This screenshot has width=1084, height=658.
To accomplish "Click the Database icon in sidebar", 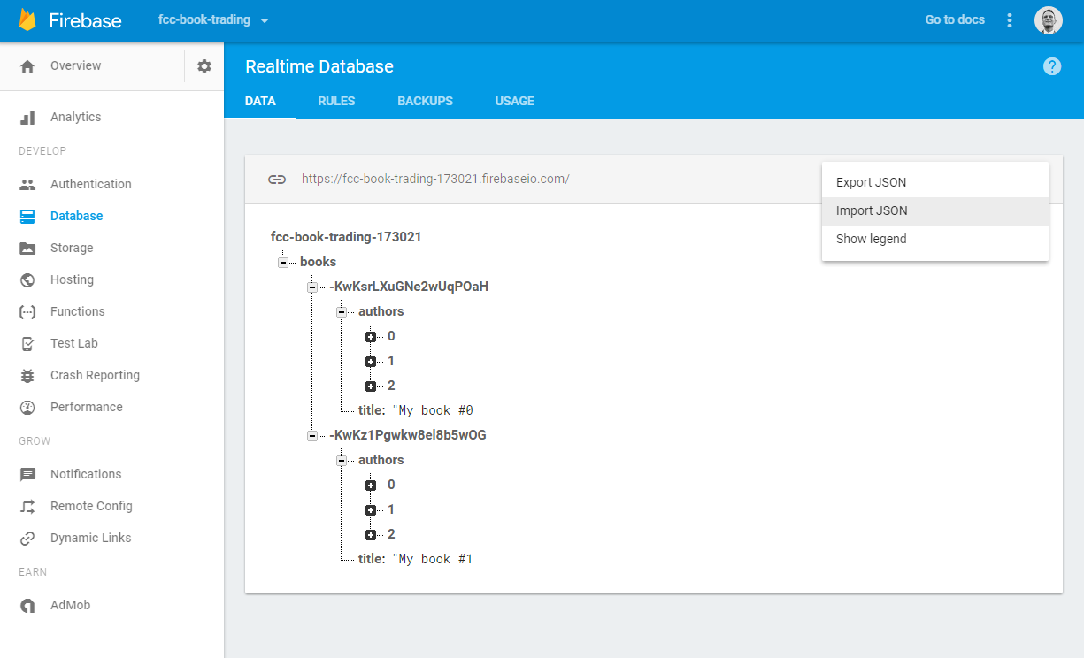I will point(27,216).
